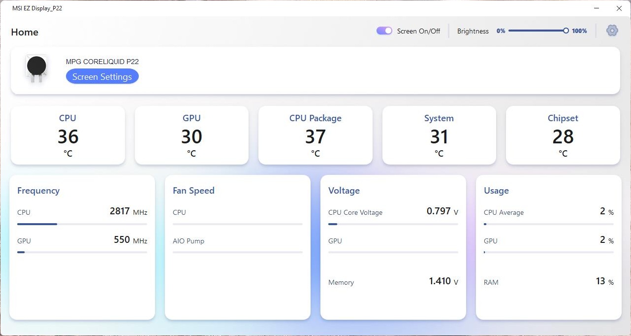
Task: Click the MPG CORELIQUID P22 device name
Action: pyautogui.click(x=102, y=62)
